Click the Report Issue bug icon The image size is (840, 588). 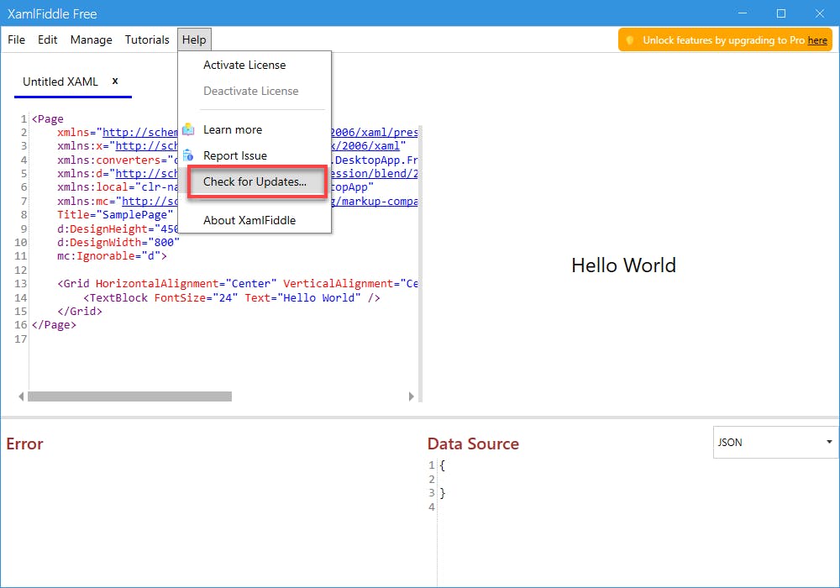click(188, 155)
